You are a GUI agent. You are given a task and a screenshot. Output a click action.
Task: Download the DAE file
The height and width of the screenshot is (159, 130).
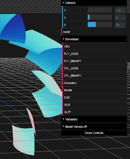(95, 98)
